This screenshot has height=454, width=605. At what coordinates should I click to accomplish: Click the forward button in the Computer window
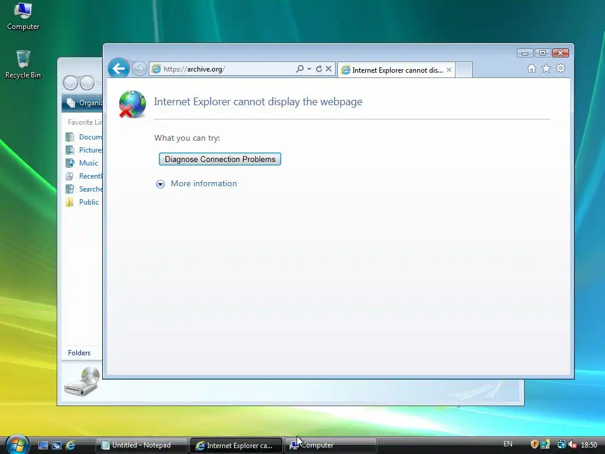(x=87, y=83)
